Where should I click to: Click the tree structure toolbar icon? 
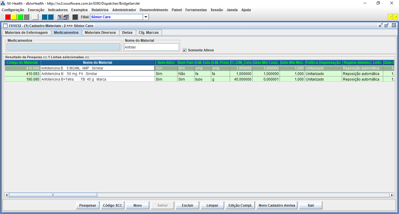[x=60, y=17]
